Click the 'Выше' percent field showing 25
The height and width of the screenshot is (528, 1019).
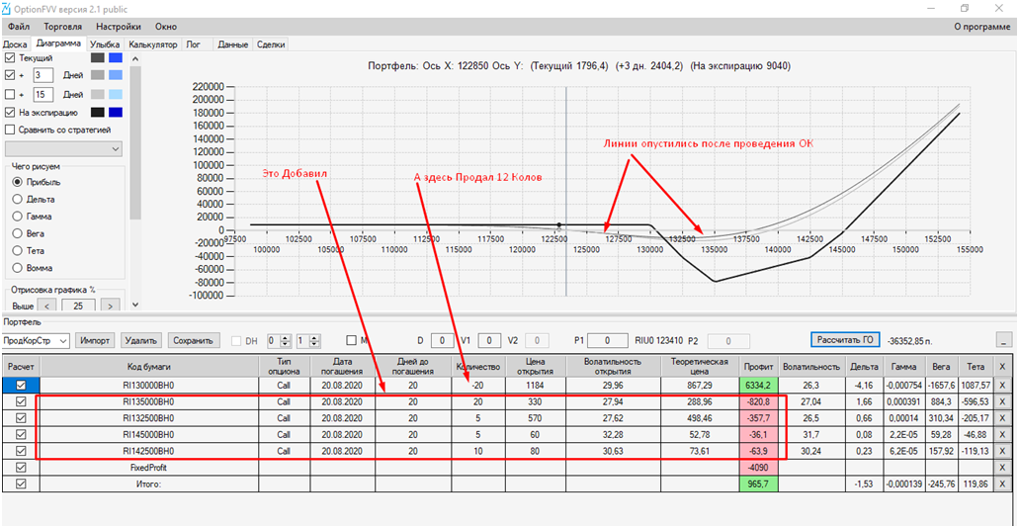(79, 305)
